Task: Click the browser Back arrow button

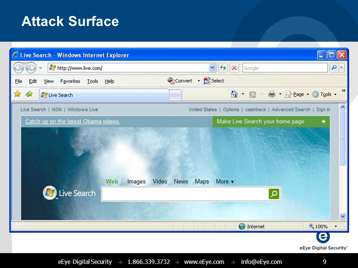Action: tap(19, 68)
